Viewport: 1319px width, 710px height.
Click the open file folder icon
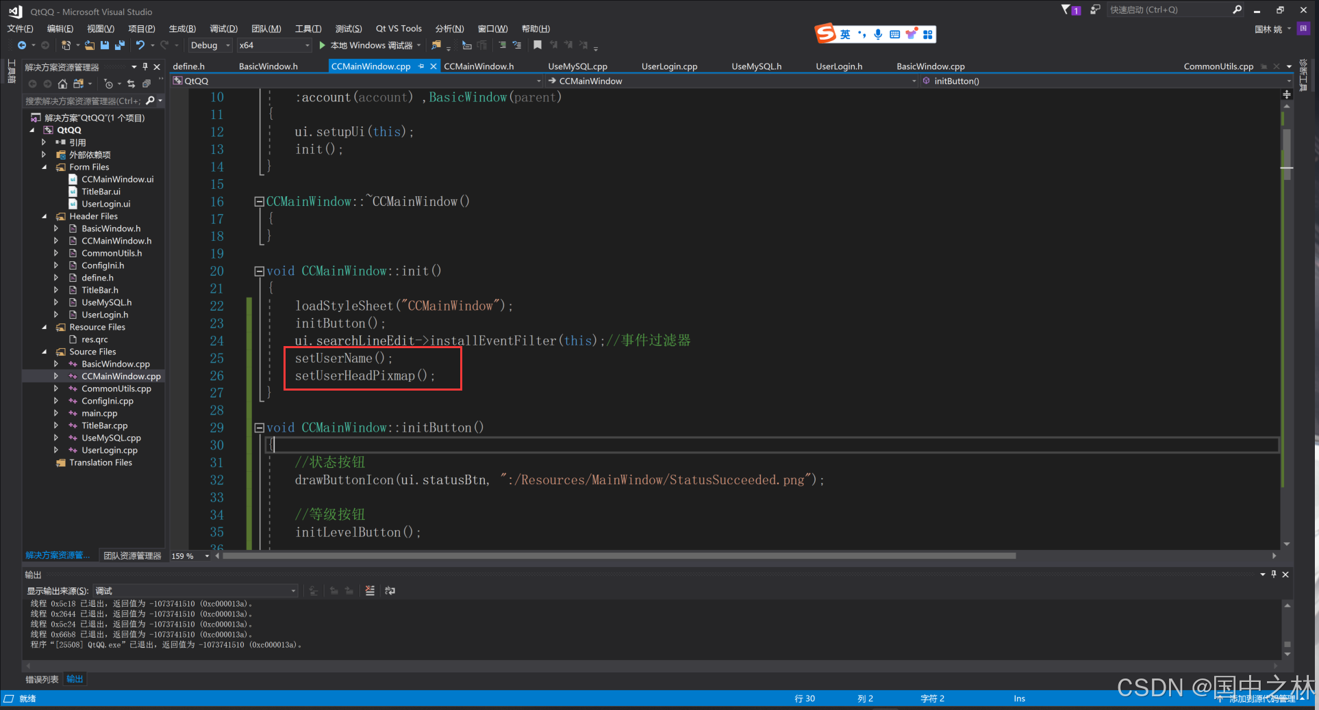click(x=90, y=45)
